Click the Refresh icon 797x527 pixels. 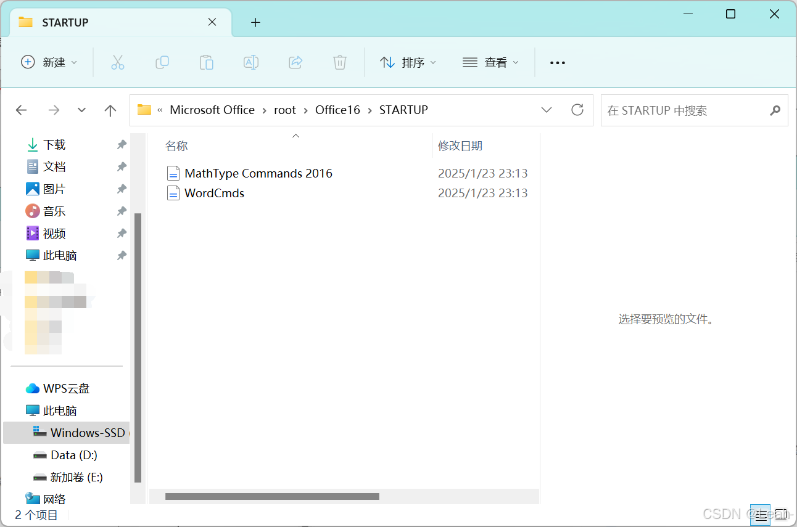577,110
